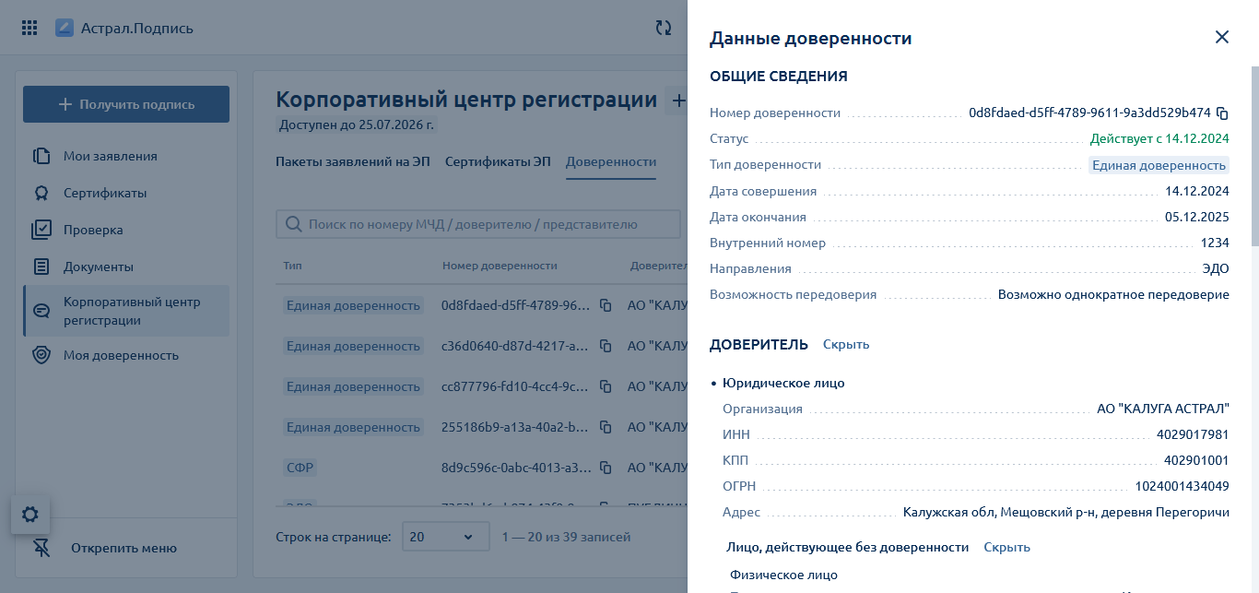Click Возможно однократное передоверие value
The image size is (1259, 593).
(1113, 294)
